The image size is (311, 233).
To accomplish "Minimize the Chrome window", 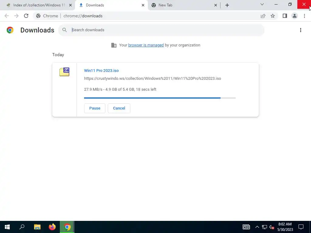I will (276, 4).
